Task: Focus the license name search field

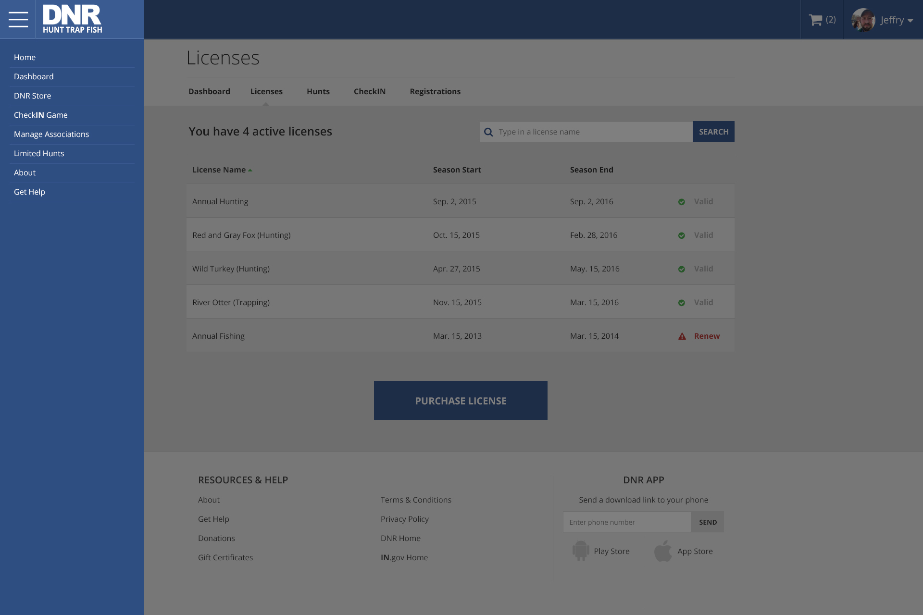Action: (x=586, y=132)
